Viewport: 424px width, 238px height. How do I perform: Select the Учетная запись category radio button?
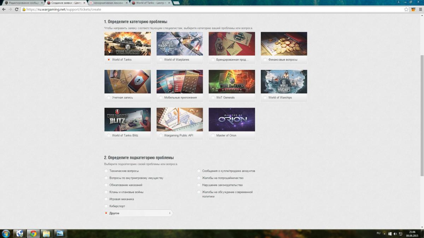(x=109, y=97)
